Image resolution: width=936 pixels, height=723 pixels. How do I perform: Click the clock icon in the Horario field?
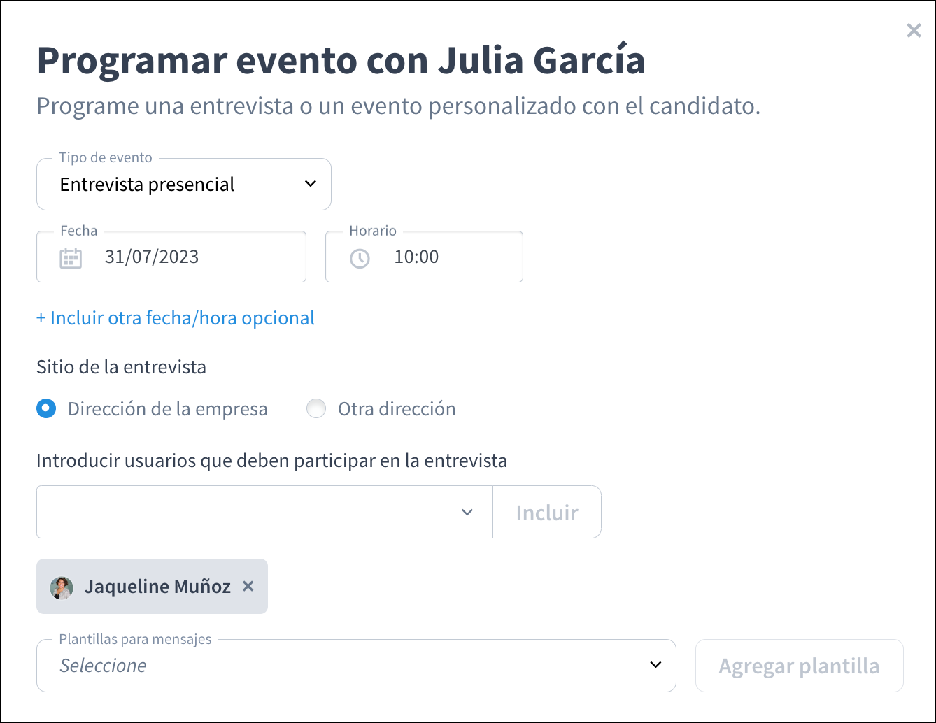(359, 257)
